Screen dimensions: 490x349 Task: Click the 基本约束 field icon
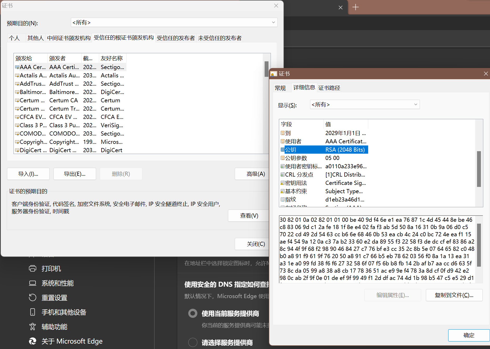[x=283, y=191]
